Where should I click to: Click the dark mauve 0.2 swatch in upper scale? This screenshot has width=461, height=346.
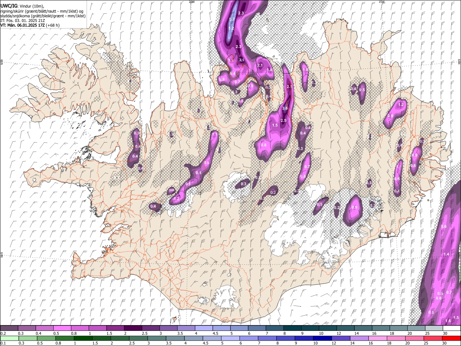coord(9,328)
